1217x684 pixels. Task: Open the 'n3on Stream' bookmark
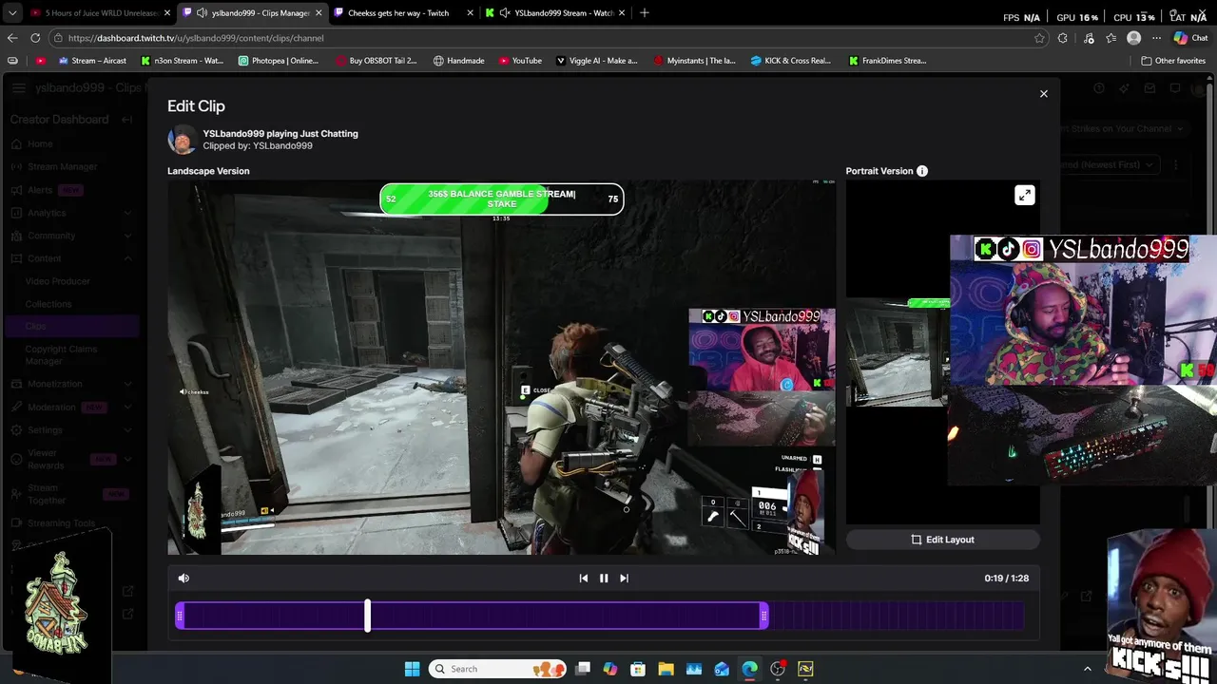[183, 61]
